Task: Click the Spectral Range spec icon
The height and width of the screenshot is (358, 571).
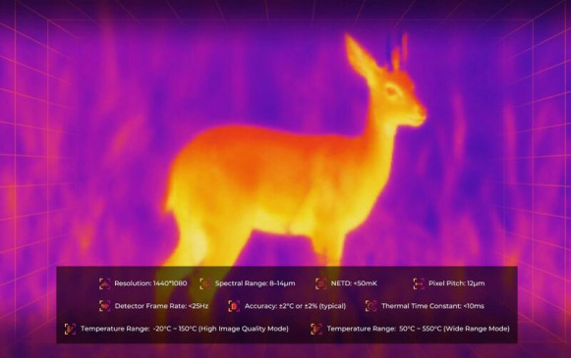Action: coord(205,283)
